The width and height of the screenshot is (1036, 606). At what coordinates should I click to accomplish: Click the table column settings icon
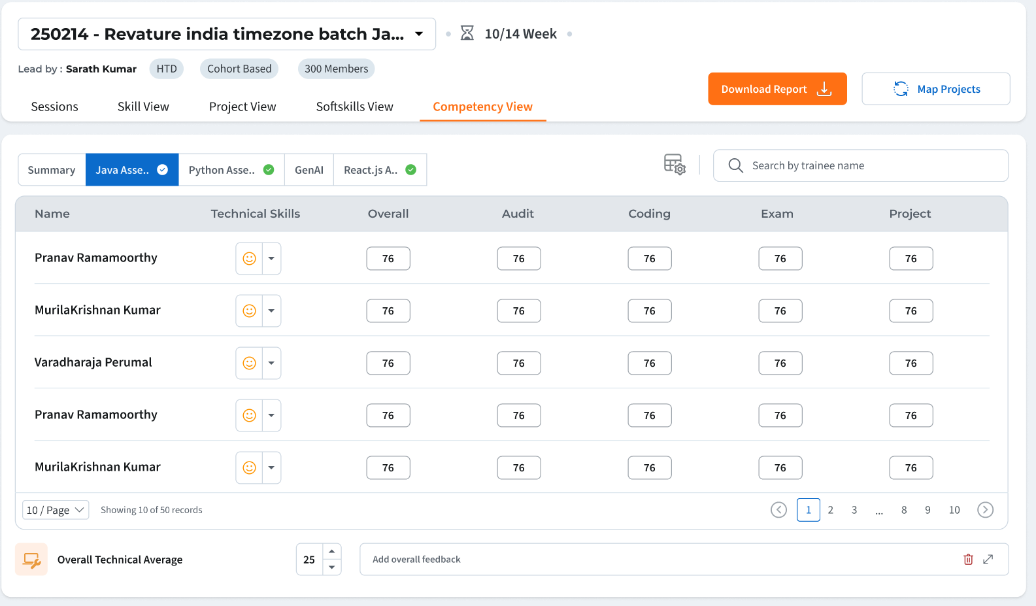click(674, 164)
